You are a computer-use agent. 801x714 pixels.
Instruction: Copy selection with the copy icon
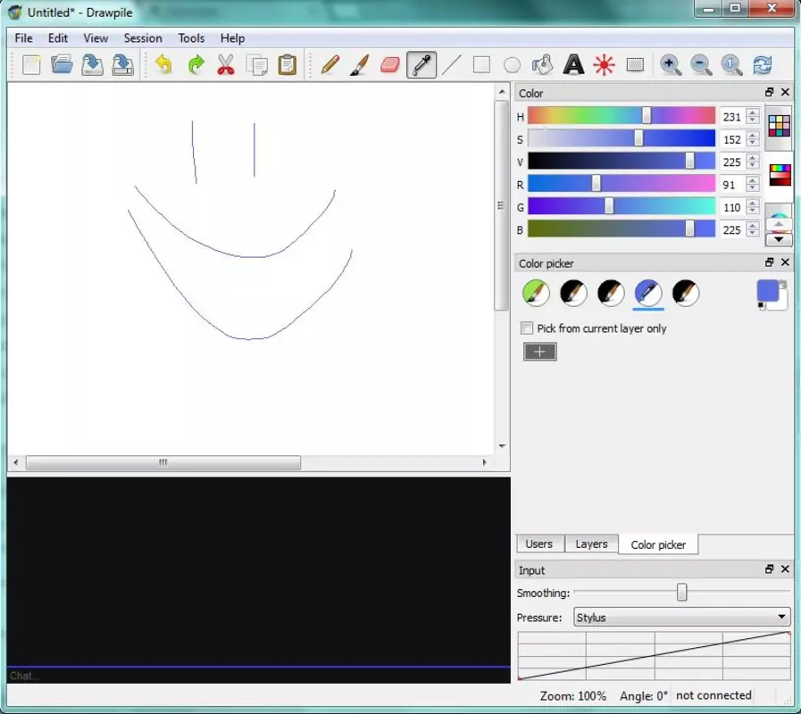coord(256,65)
